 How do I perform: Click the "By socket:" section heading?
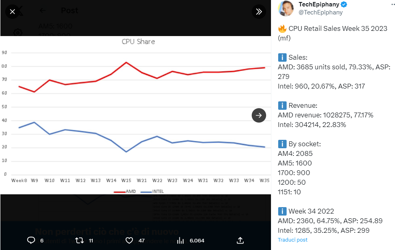[x=305, y=144]
